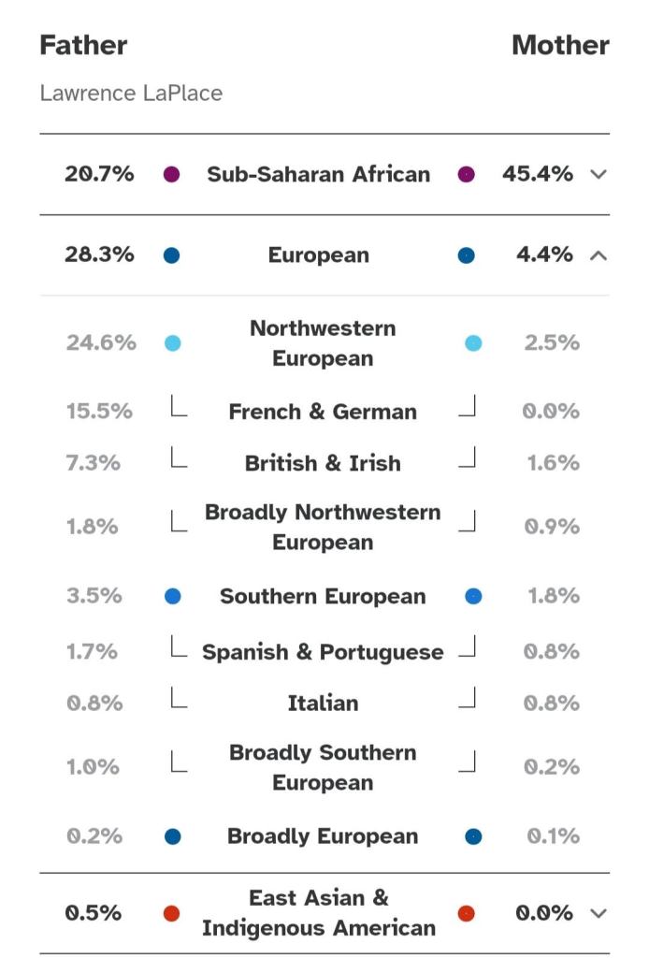The height and width of the screenshot is (958, 649).
Task: Open the British & Irish row
Action: (x=323, y=463)
